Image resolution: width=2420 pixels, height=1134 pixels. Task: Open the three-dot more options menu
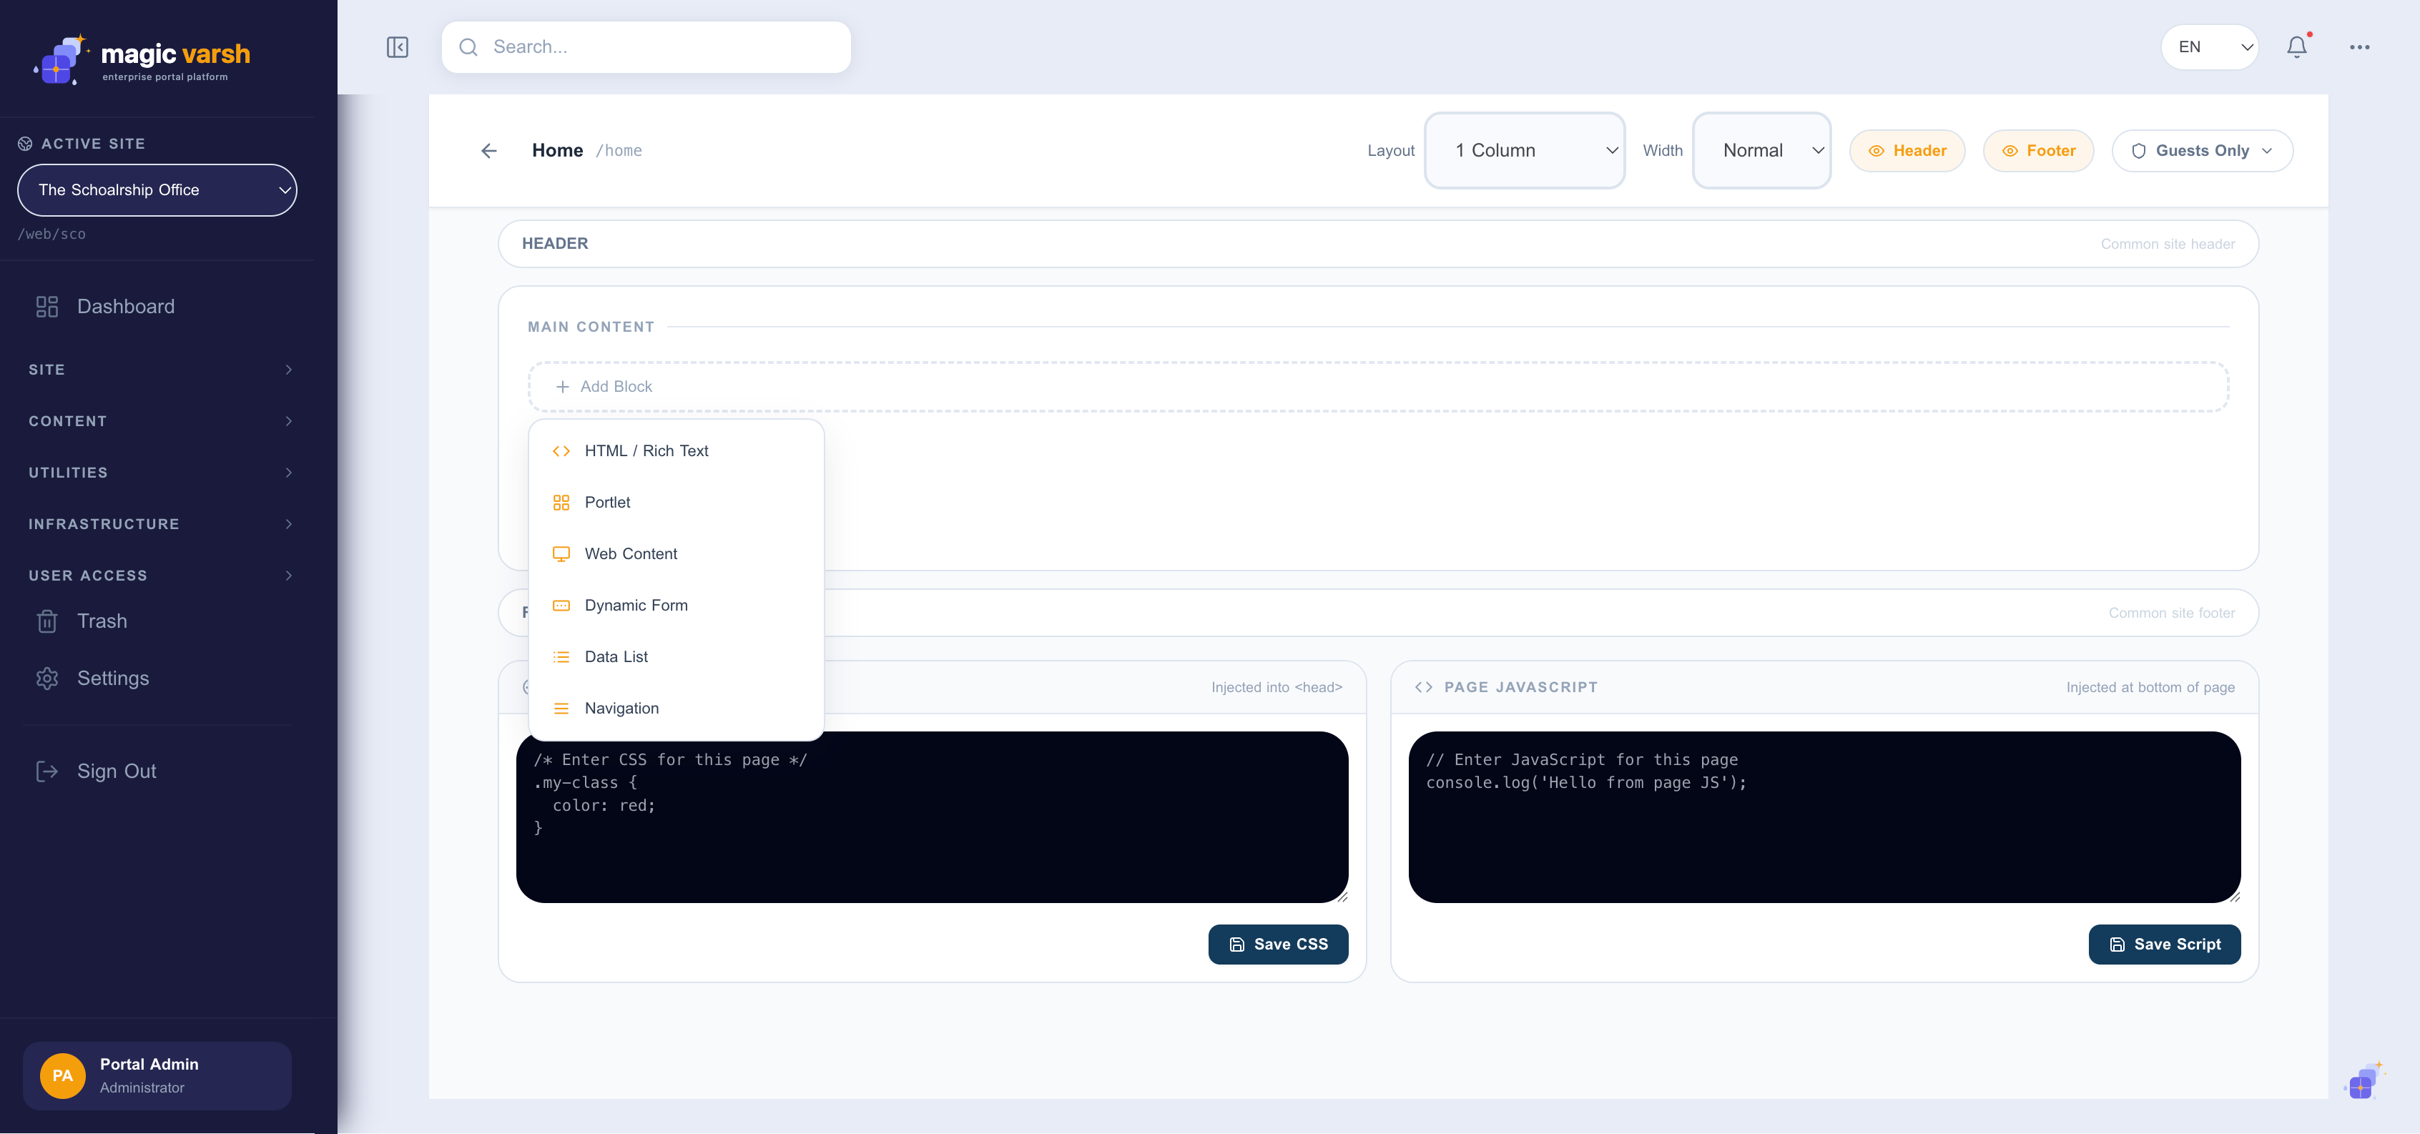coord(2360,47)
